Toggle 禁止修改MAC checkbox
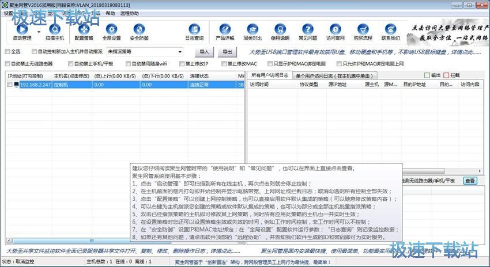 tap(224, 64)
